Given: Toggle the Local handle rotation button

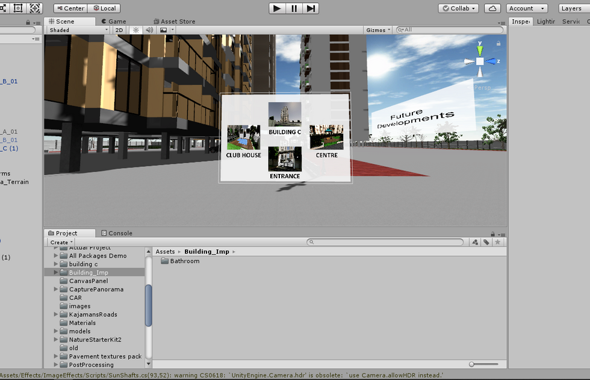Looking at the screenshot, I should (x=104, y=8).
